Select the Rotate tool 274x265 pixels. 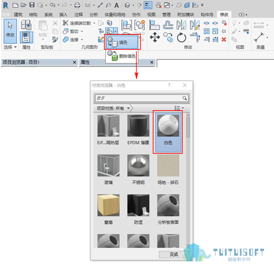tap(182, 38)
